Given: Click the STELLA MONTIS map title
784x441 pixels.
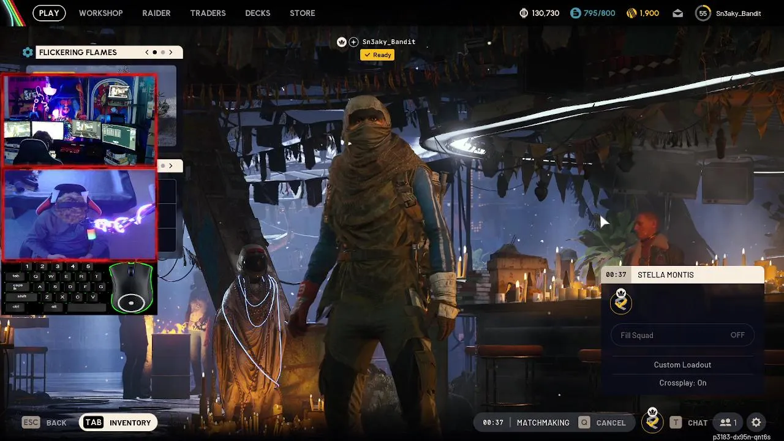Looking at the screenshot, I should (666, 275).
